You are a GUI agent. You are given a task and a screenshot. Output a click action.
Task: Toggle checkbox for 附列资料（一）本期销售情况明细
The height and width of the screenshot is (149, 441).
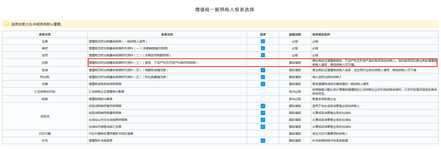tap(263, 48)
